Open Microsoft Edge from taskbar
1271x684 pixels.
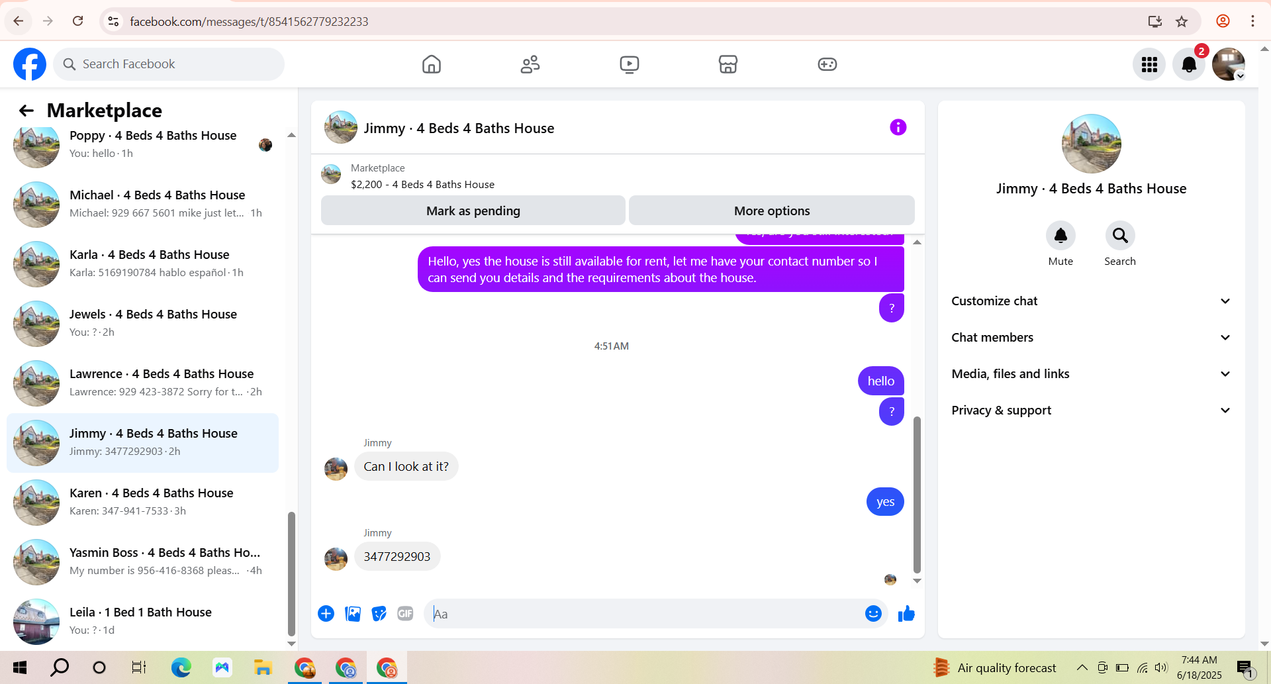(181, 667)
